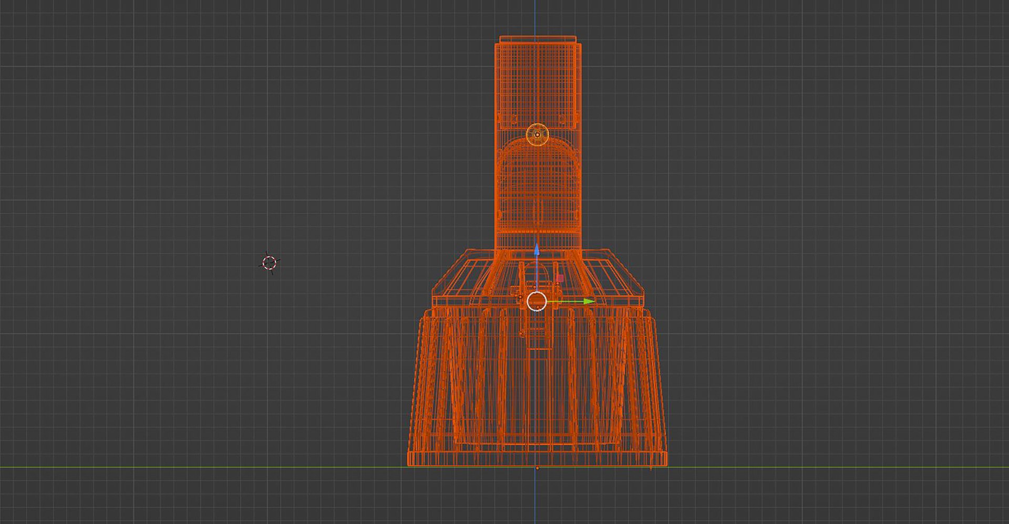Click the red plane handle of the gizmo
The height and width of the screenshot is (524, 1009).
click(x=560, y=278)
